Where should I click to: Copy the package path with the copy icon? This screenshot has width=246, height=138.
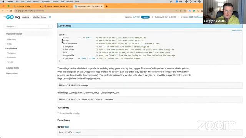coord(50,17)
